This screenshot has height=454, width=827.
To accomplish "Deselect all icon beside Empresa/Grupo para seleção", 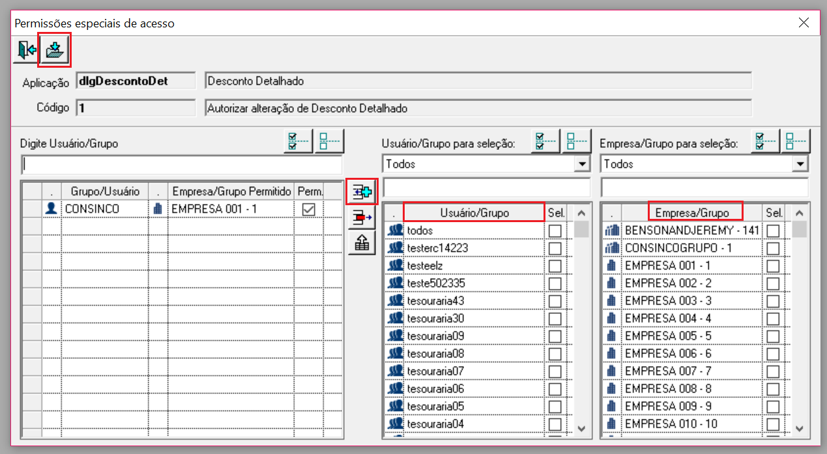I will [796, 141].
